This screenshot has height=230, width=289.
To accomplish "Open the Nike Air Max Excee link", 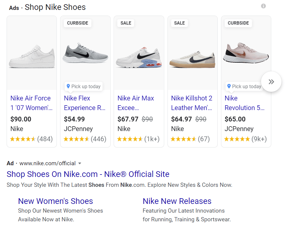I will point(136,103).
